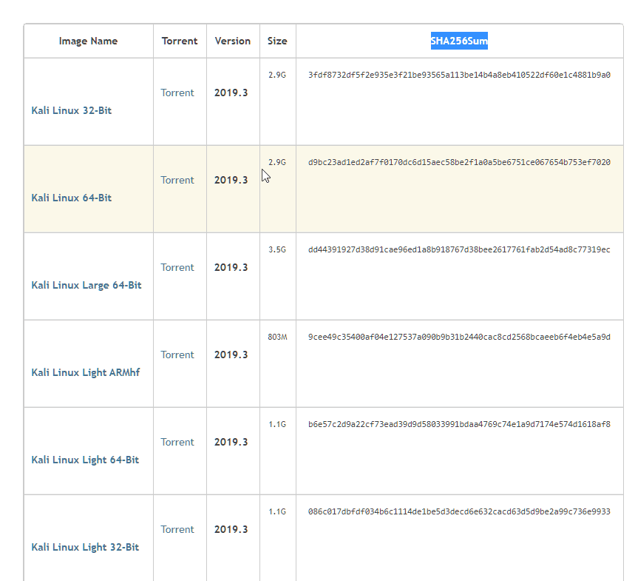The image size is (635, 581).
Task: Click the highlighted SHA256Sum column header
Action: 459,41
